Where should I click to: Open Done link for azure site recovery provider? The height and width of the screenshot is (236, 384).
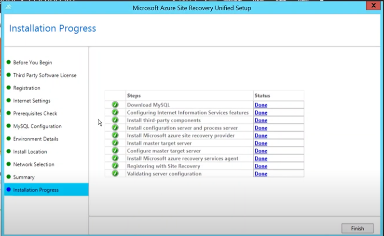tap(261, 135)
